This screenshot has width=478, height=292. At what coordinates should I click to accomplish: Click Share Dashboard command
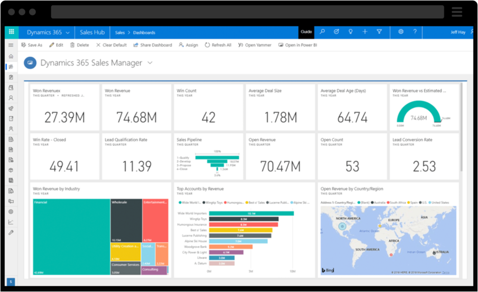click(x=153, y=45)
